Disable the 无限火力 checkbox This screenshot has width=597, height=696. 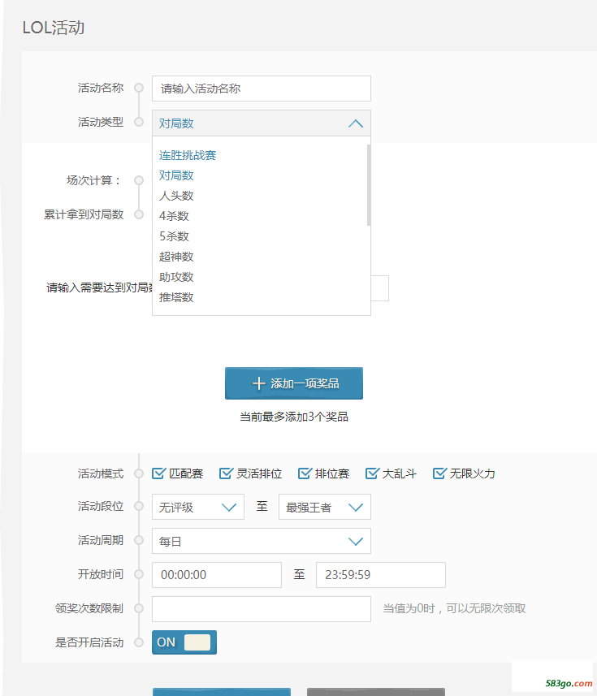click(x=439, y=473)
